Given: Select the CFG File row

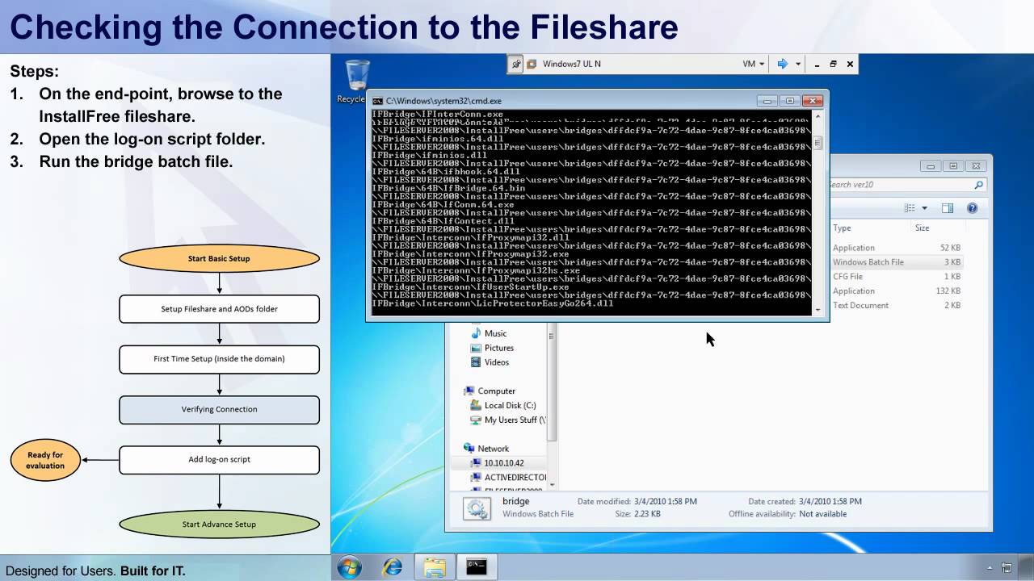Looking at the screenshot, I should (897, 277).
